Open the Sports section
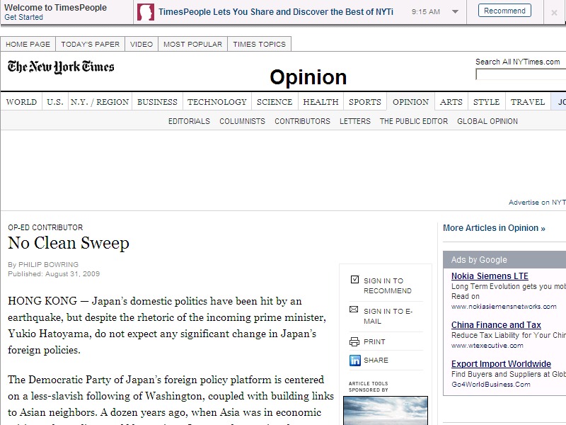The width and height of the screenshot is (566, 425). 365,102
